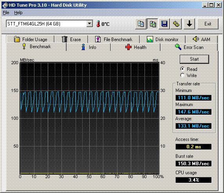Open the File menu
Viewport: 224px width, 193px height.
[x=6, y=13]
